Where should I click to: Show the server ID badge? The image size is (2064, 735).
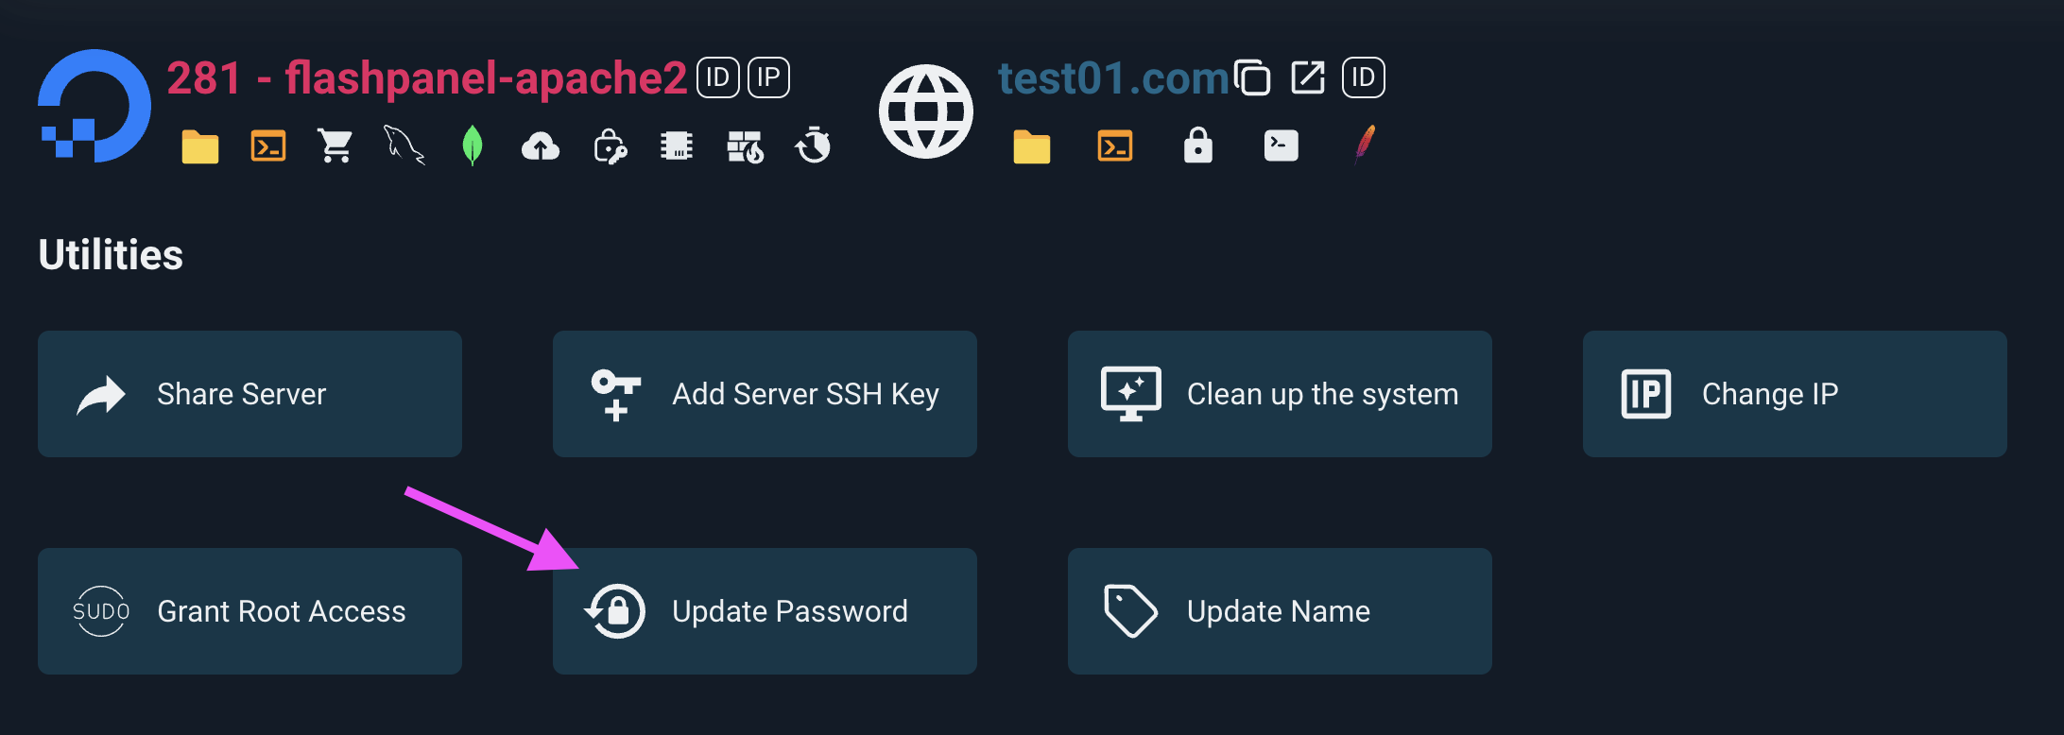717,77
